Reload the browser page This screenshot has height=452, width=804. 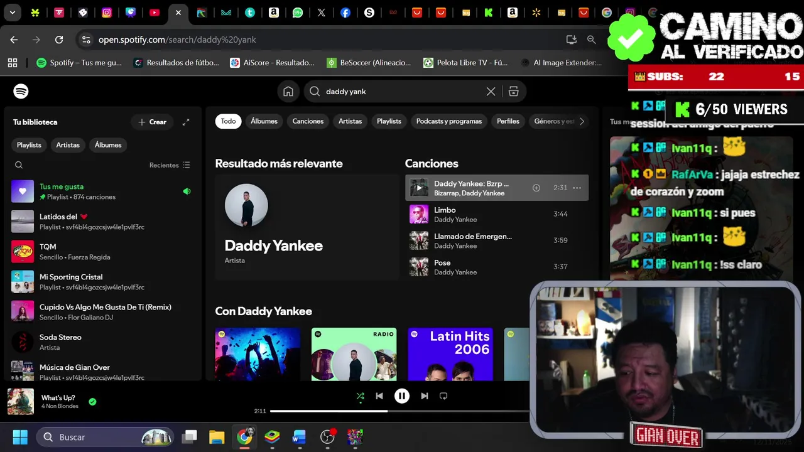pyautogui.click(x=59, y=40)
